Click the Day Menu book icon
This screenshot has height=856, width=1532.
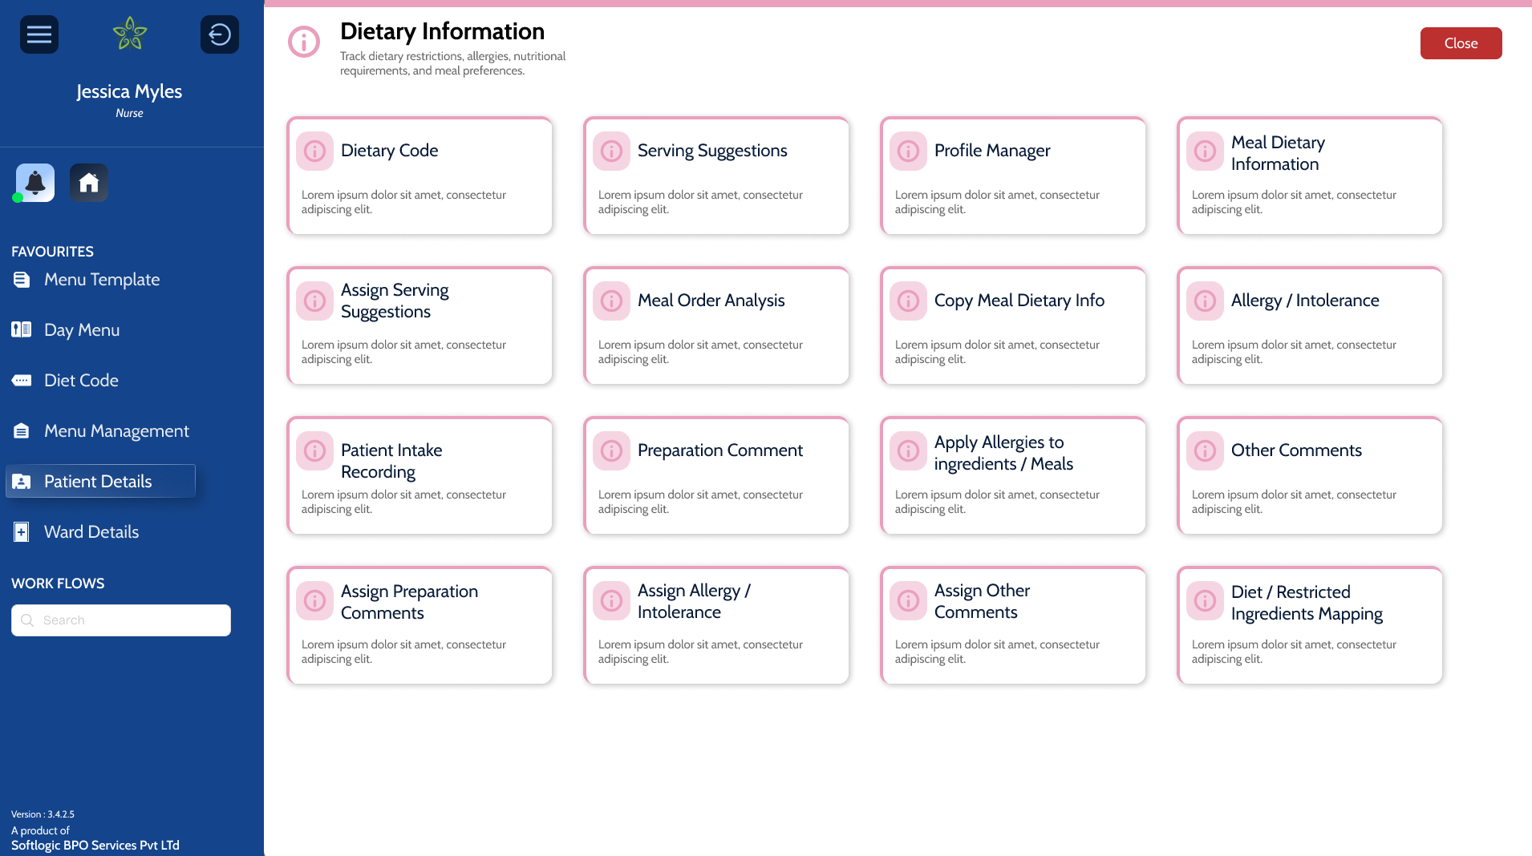22,329
